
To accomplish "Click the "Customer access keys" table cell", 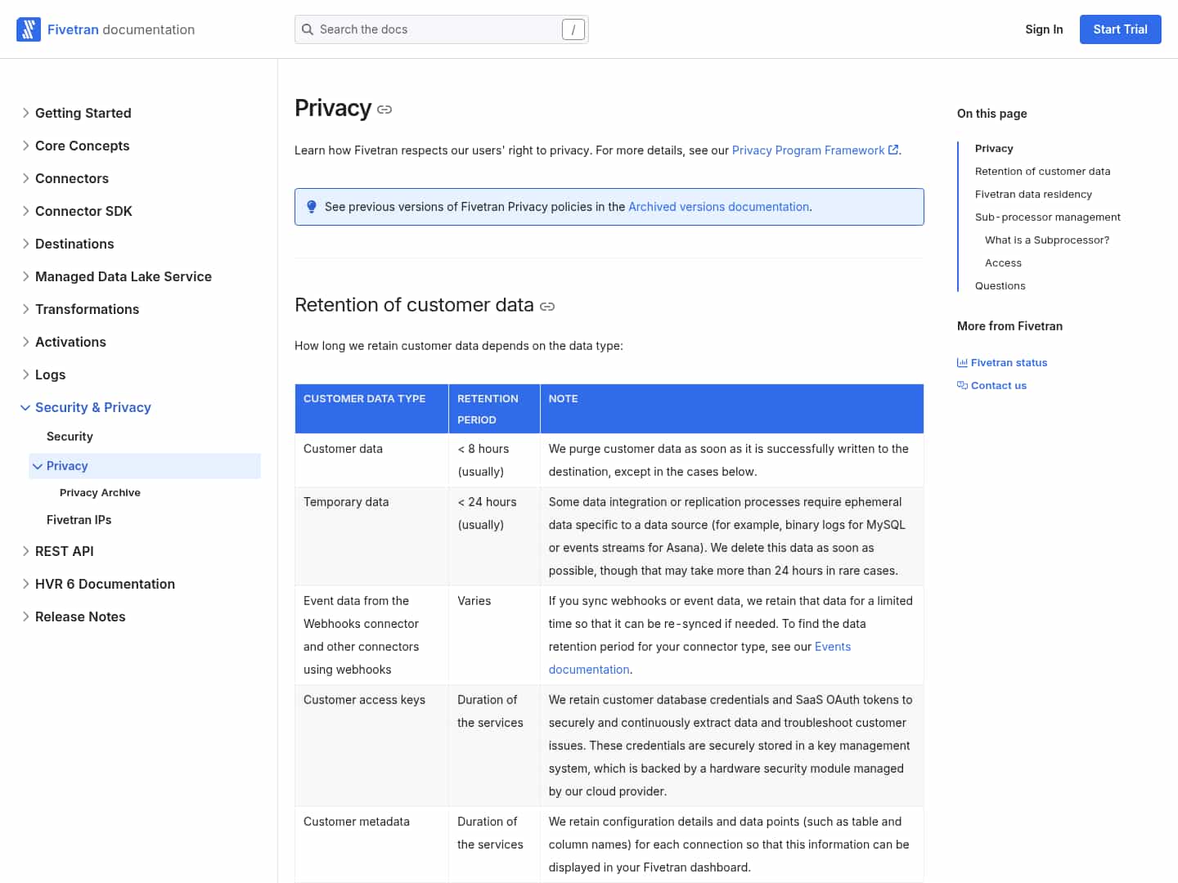I will (x=371, y=746).
